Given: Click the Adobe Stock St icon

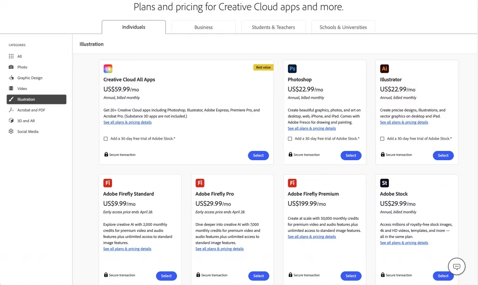Looking at the screenshot, I should click(x=384, y=183).
